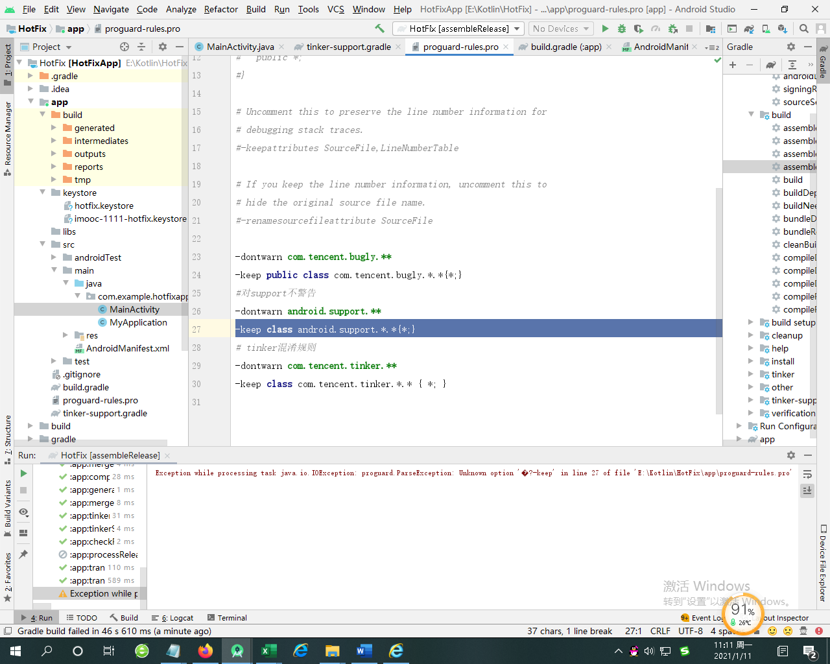The width and height of the screenshot is (830, 664).
Task: Click the CRLF line separator in status bar
Action: coord(660,631)
